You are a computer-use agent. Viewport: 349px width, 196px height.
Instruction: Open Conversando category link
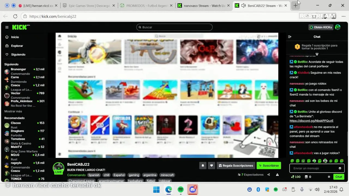click(76, 175)
